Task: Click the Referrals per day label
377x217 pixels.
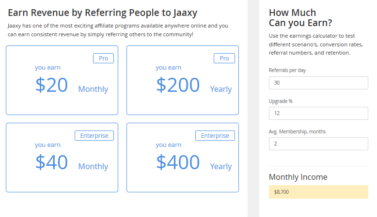Action: 287,70
